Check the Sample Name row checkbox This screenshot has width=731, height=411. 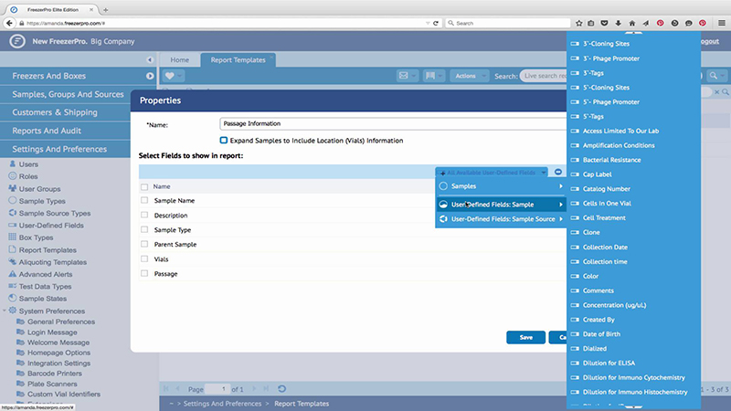coord(144,200)
